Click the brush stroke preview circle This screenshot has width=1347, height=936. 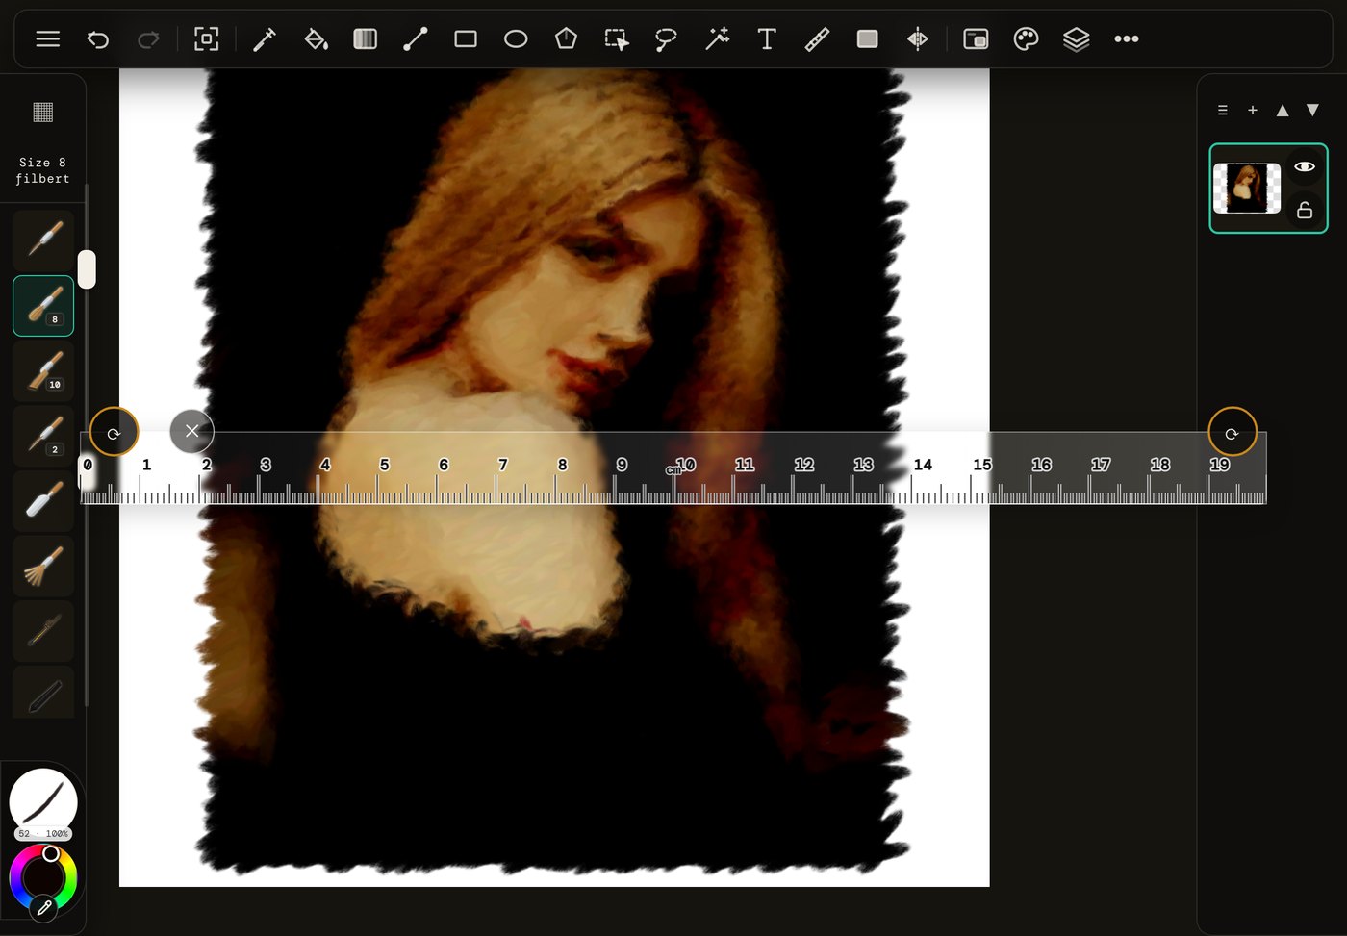(43, 801)
